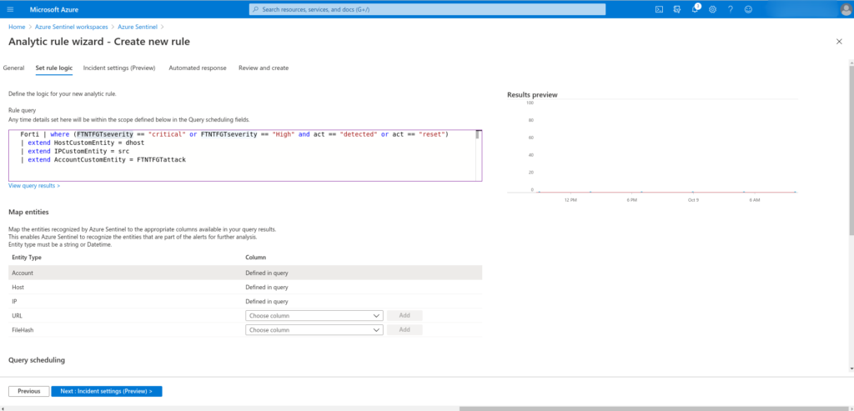Click the bottom horizontal scrollbar thumb
Screen dimensions: 854x411
click(654, 408)
